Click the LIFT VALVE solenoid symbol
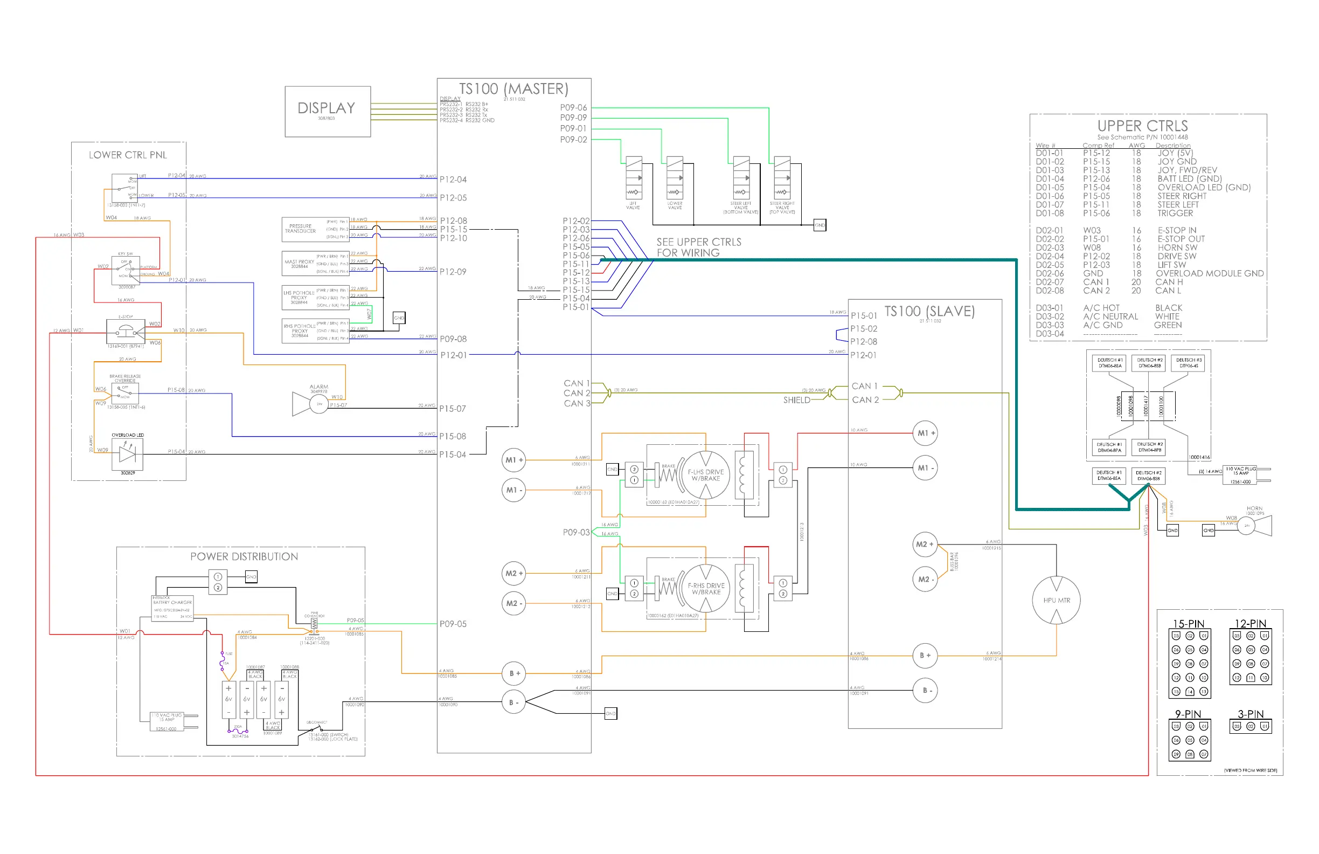The width and height of the screenshot is (1319, 854). [634, 178]
